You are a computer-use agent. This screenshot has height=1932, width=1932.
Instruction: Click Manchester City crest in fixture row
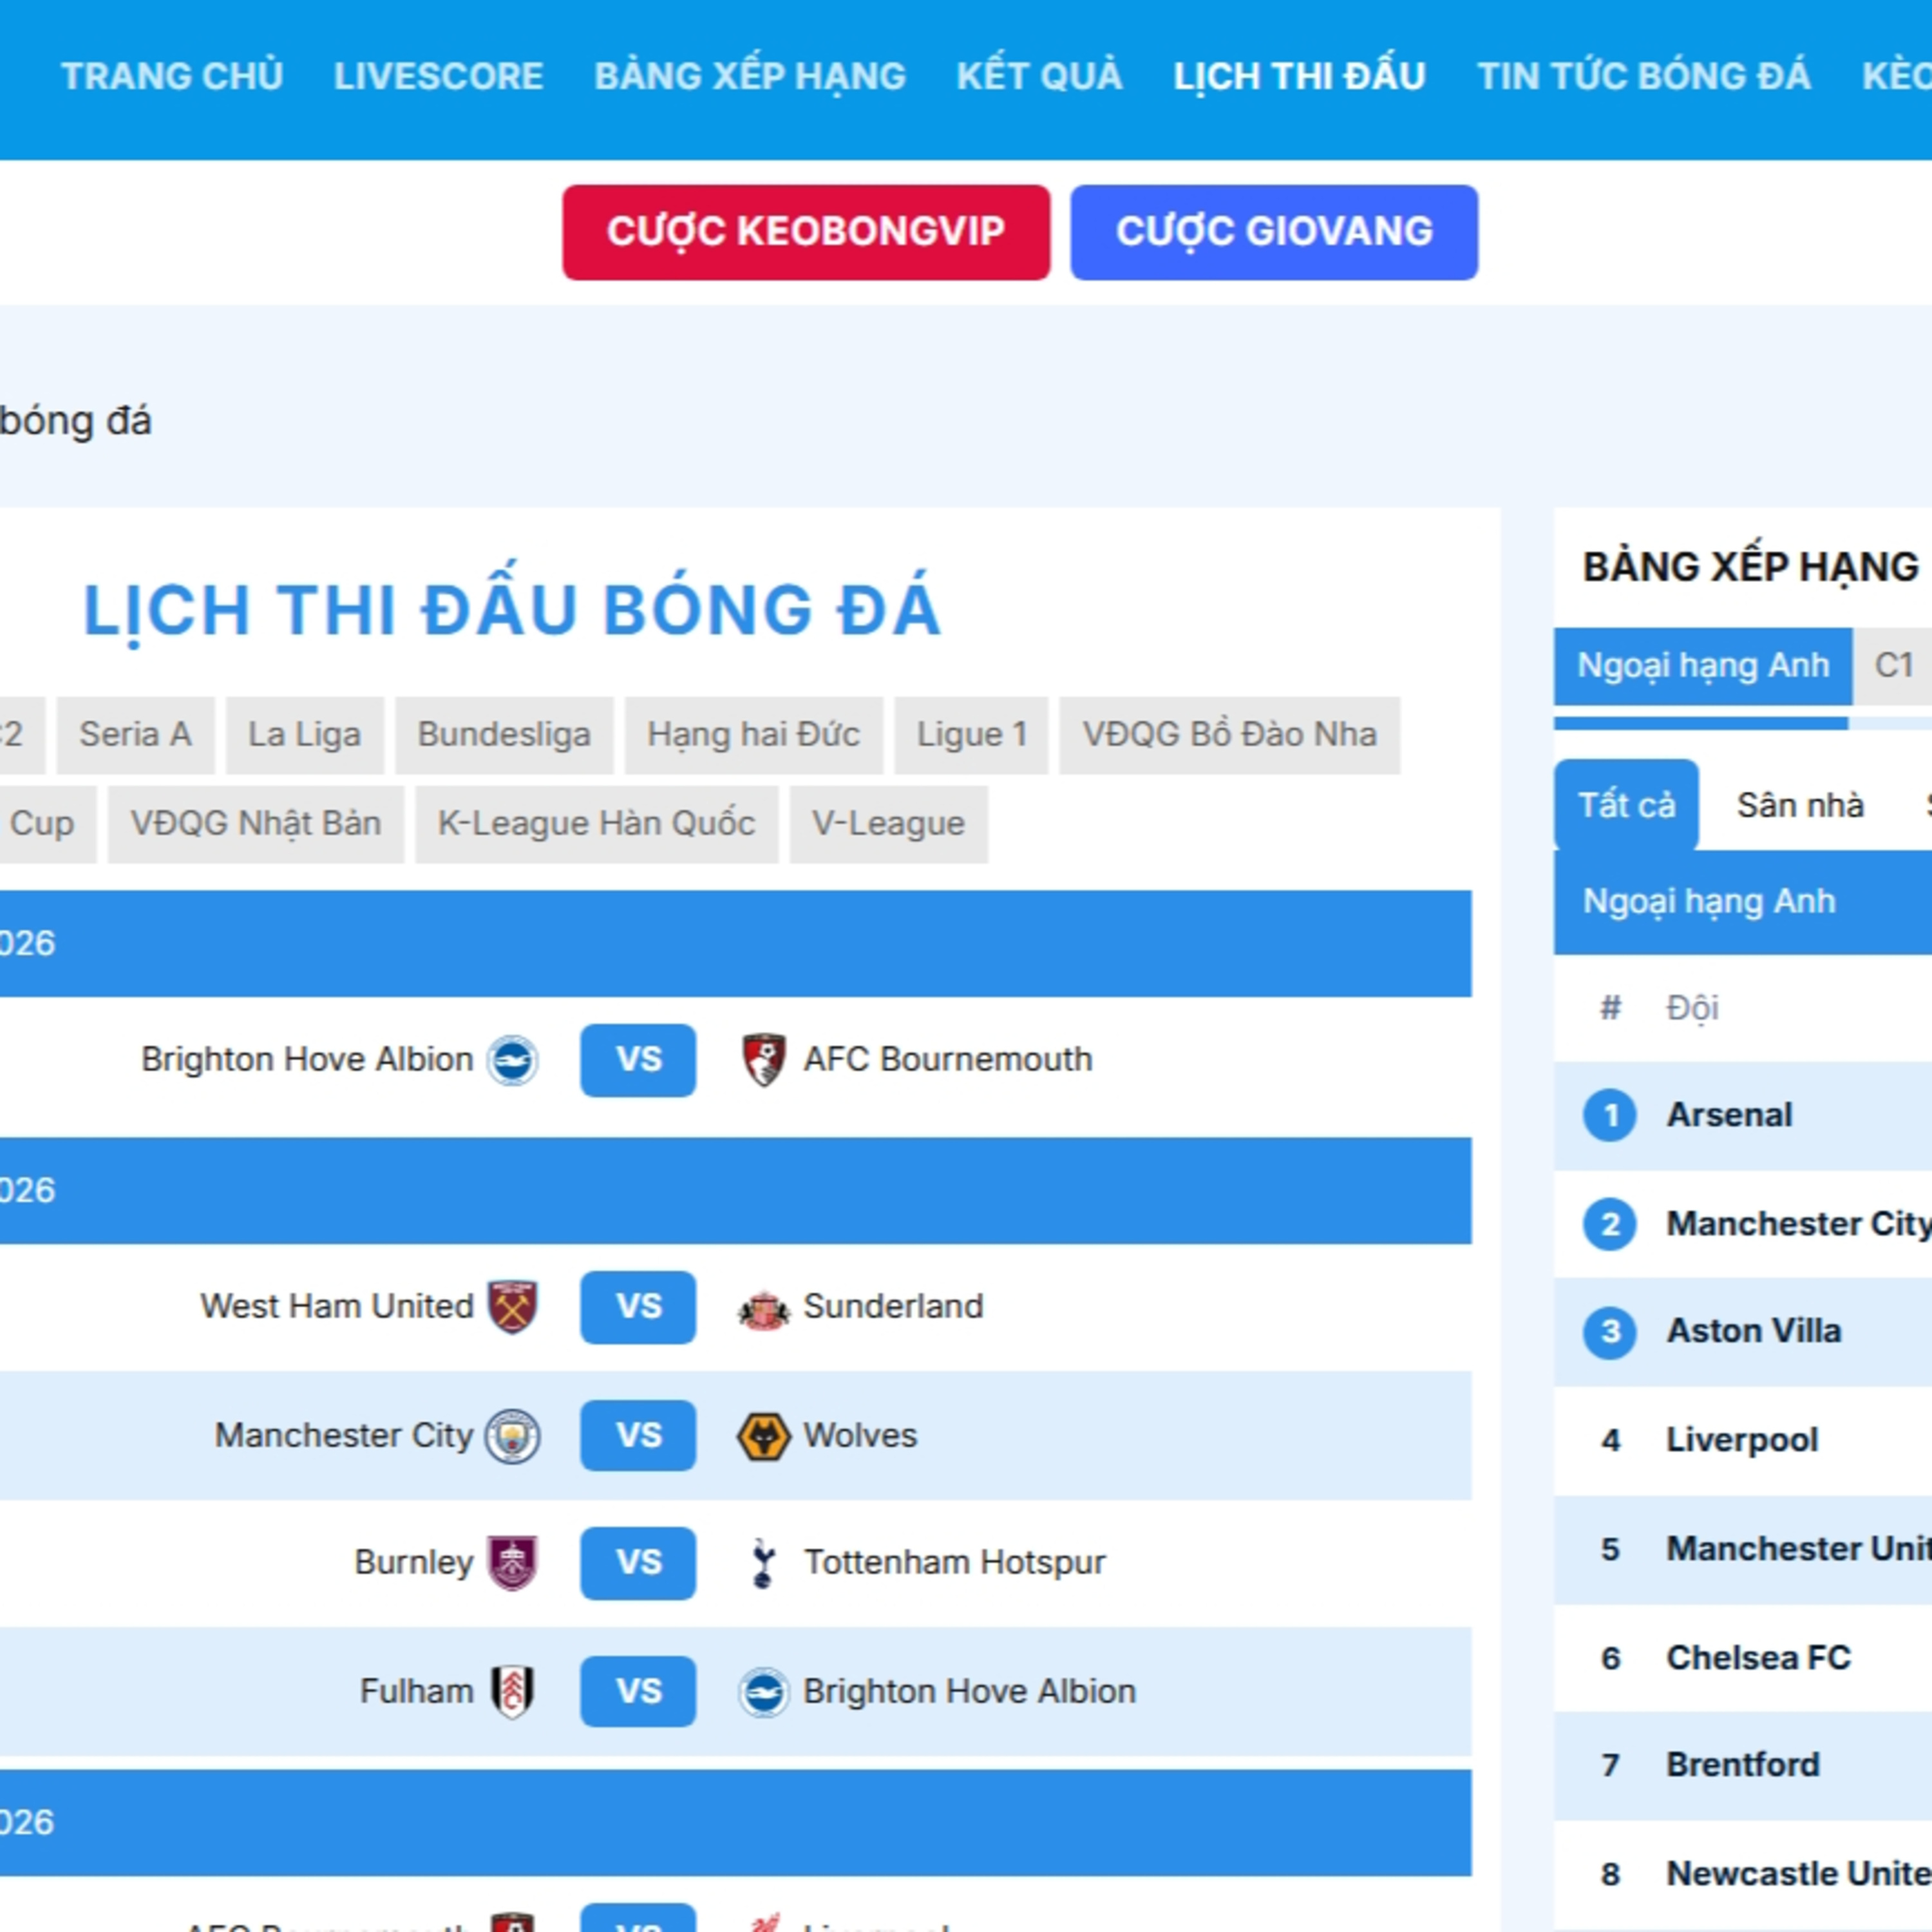[x=512, y=1436]
